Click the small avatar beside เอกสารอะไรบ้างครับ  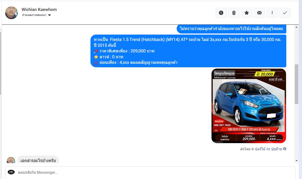(x=11, y=160)
